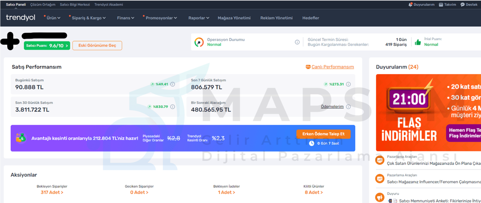Click the Destek chat bubble icon

coord(462,5)
